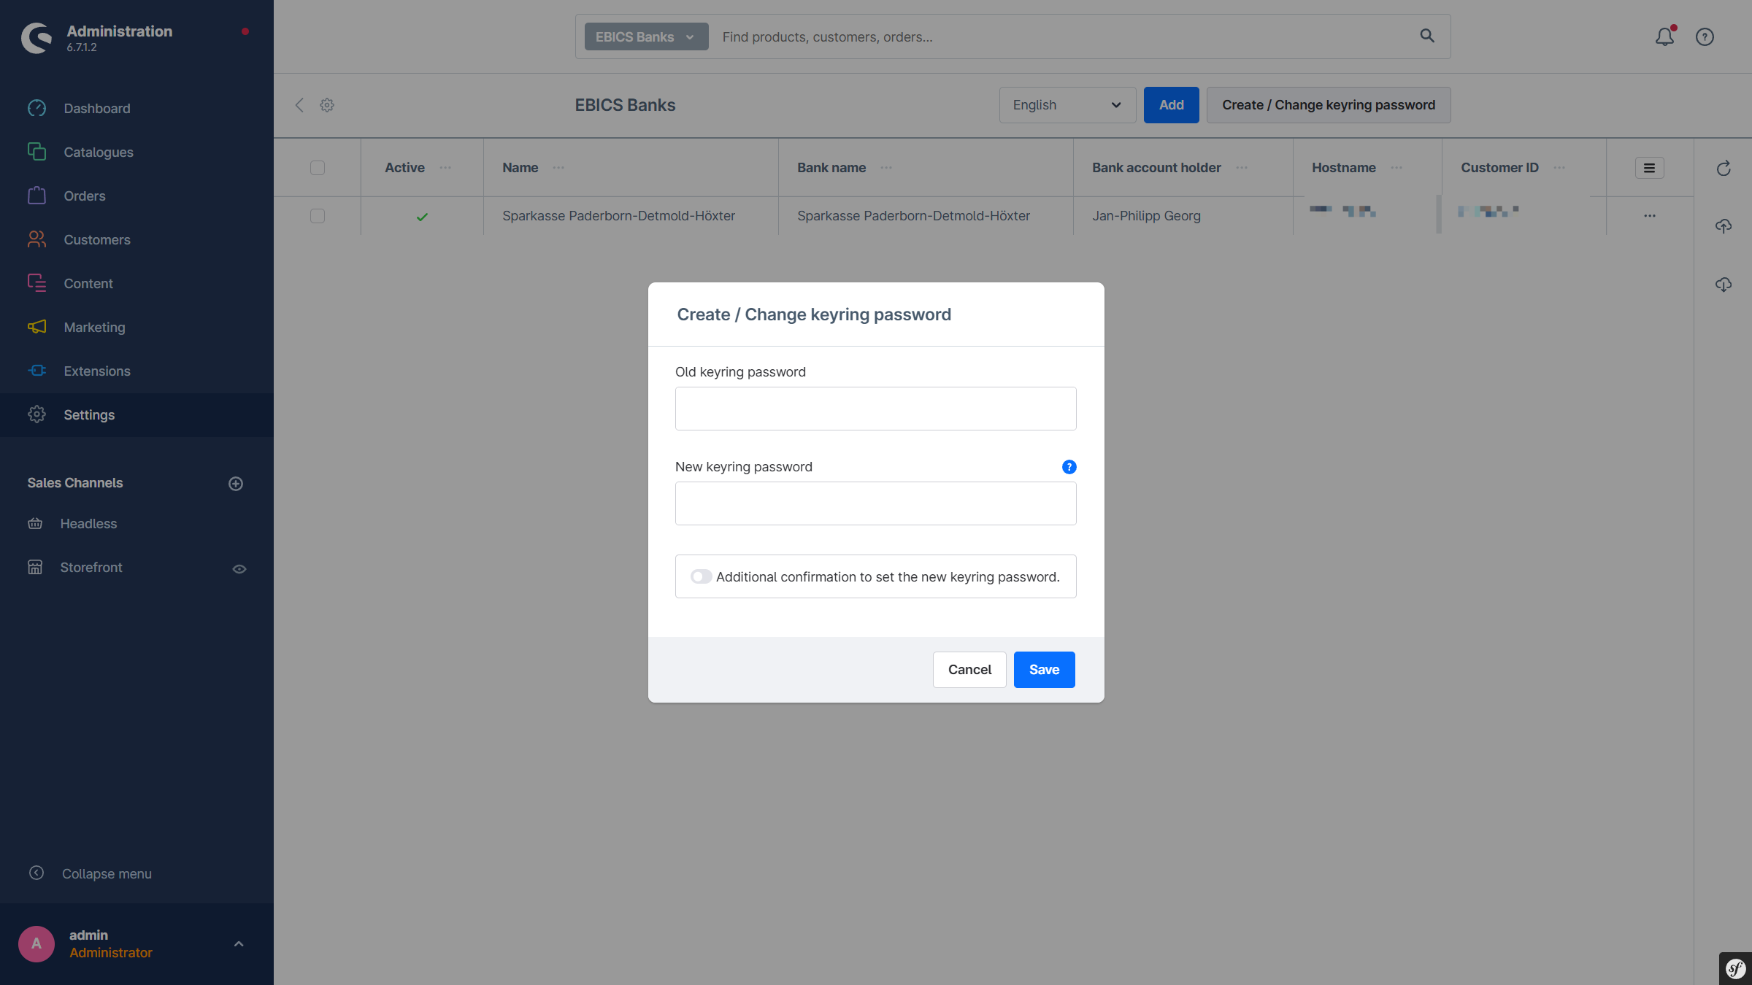Image resolution: width=1752 pixels, height=985 pixels.
Task: Expand the admin user menu chevron
Action: click(x=239, y=943)
